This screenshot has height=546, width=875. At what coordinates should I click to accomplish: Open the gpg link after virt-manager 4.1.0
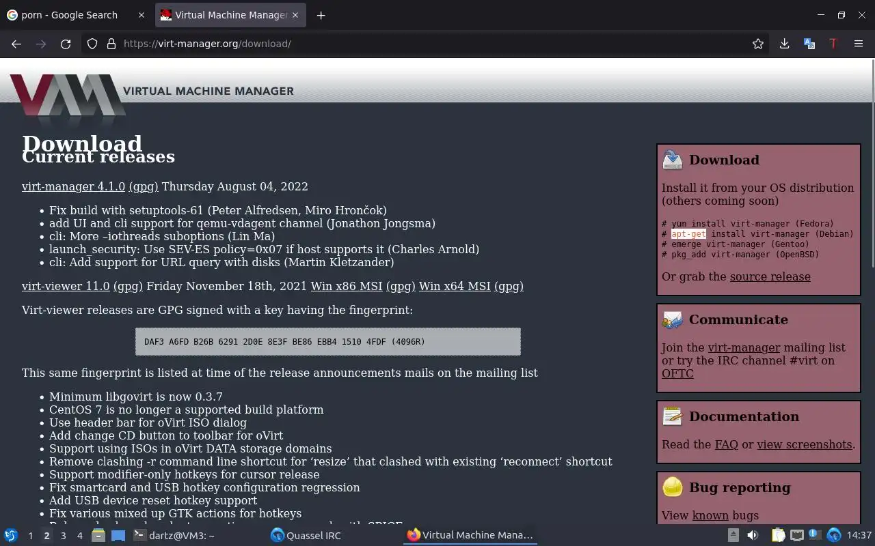point(144,186)
